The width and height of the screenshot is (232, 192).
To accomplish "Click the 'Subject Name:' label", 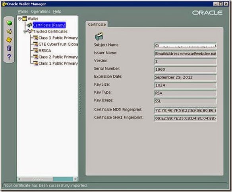I will pyautogui.click(x=106, y=45).
